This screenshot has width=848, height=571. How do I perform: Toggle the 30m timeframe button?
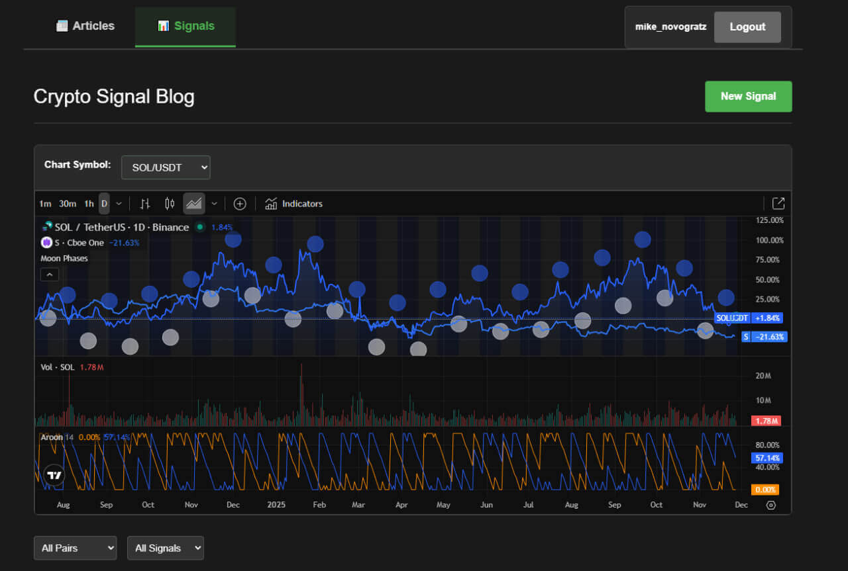pyautogui.click(x=67, y=204)
